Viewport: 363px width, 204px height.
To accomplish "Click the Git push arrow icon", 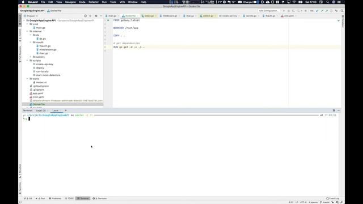I will [327, 11].
